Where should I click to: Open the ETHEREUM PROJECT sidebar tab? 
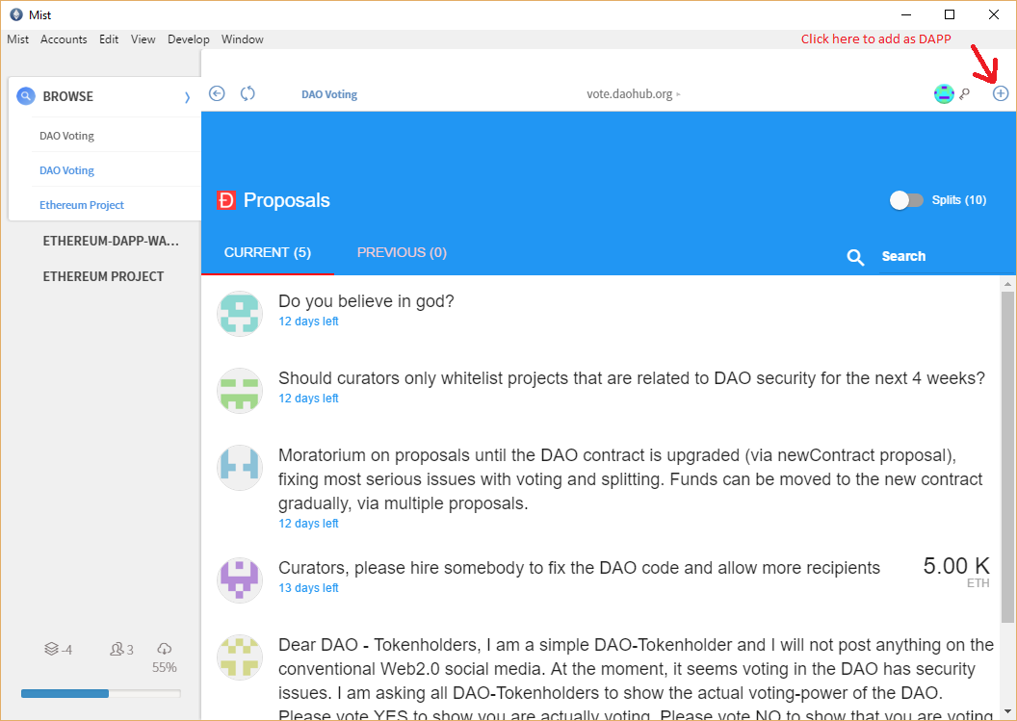point(104,277)
